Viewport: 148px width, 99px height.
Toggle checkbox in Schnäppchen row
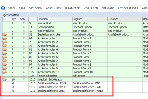[x=24, y=27]
